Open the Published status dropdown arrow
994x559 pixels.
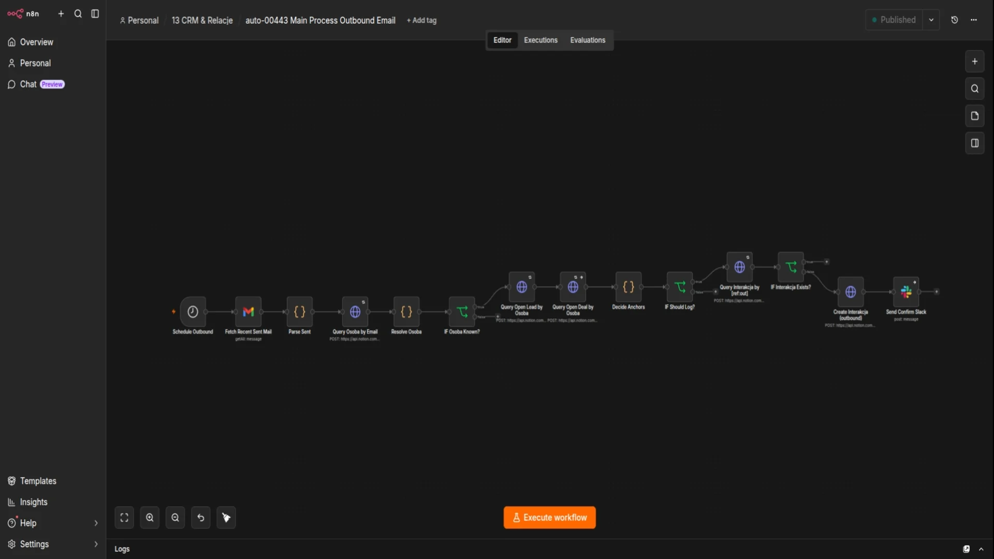click(x=931, y=20)
